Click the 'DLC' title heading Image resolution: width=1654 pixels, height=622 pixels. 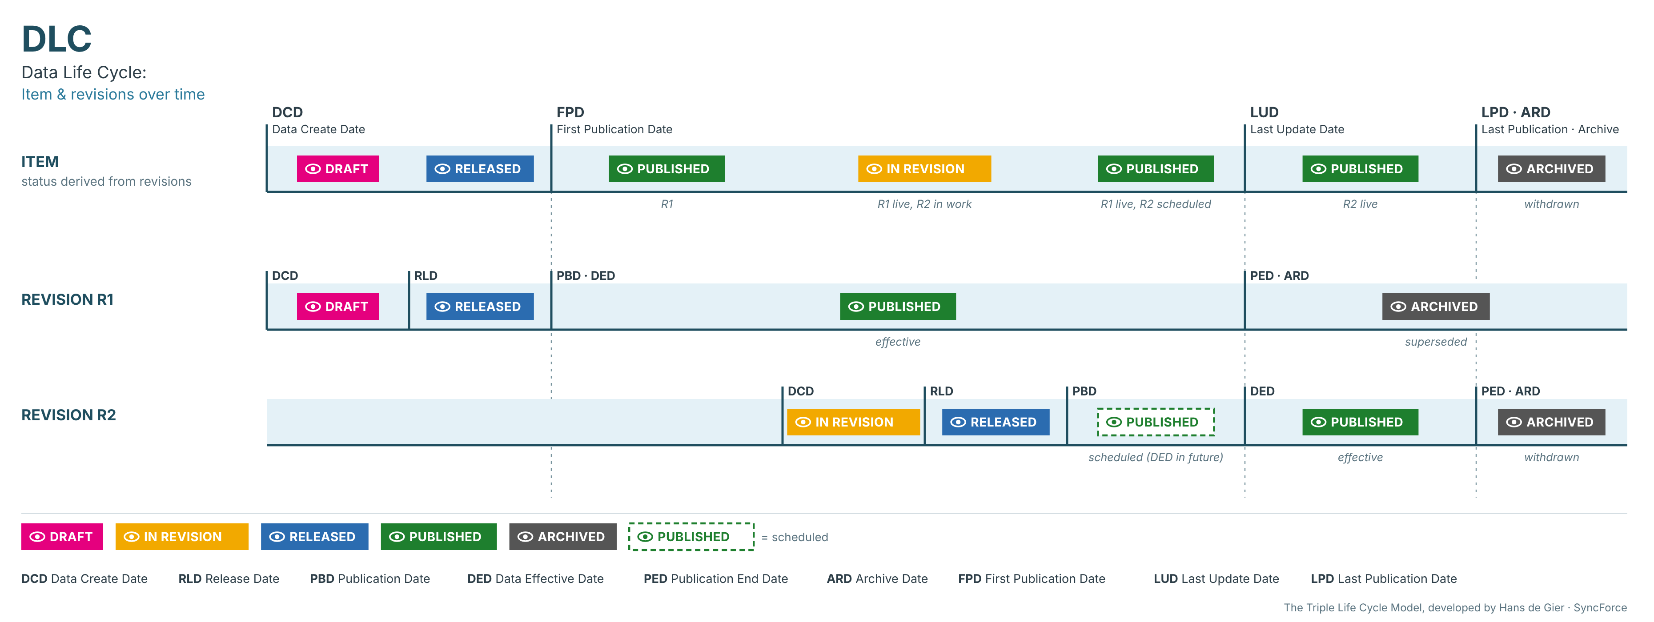pos(56,39)
